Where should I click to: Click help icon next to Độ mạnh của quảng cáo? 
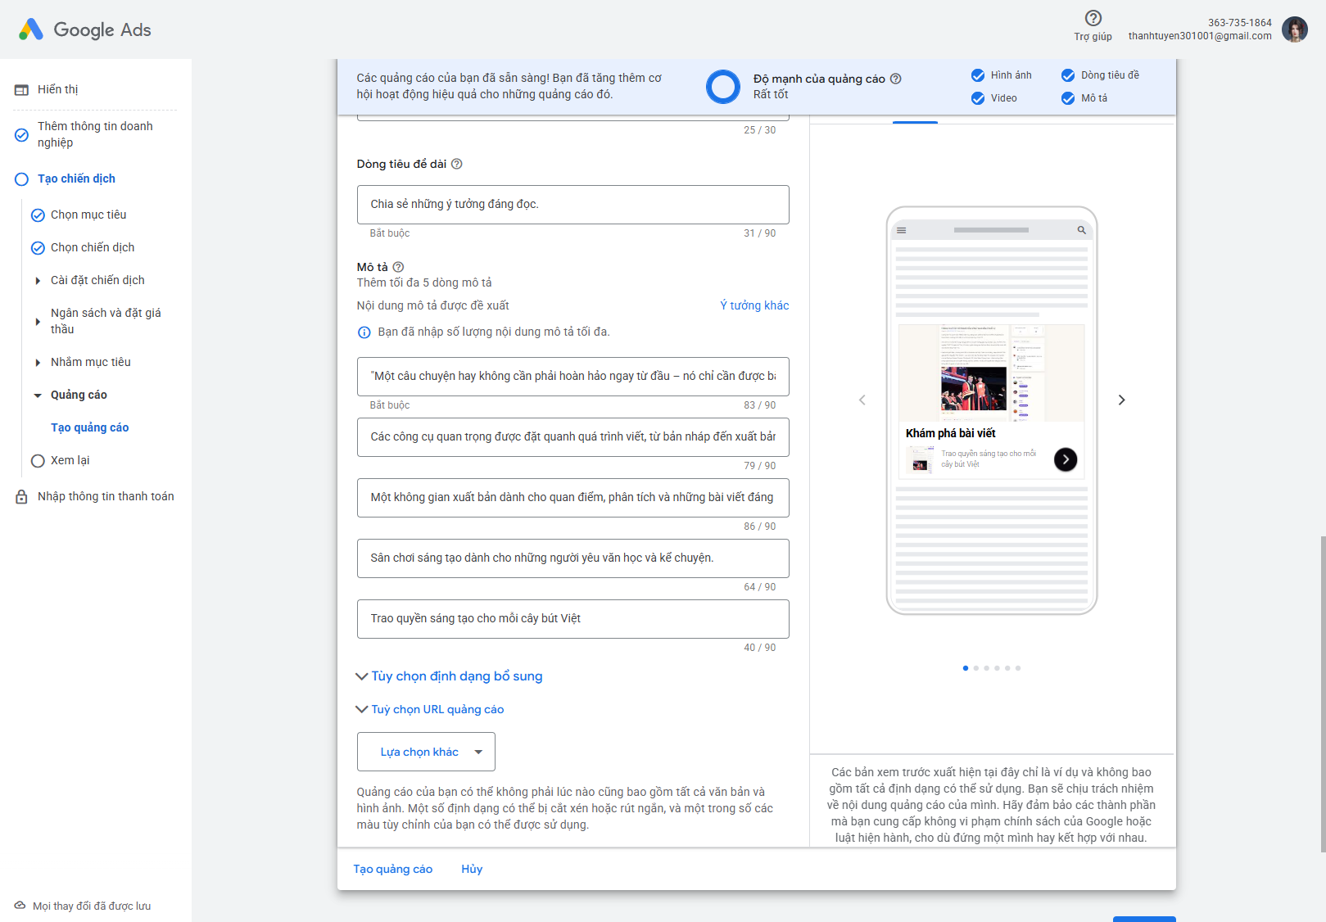tap(896, 79)
